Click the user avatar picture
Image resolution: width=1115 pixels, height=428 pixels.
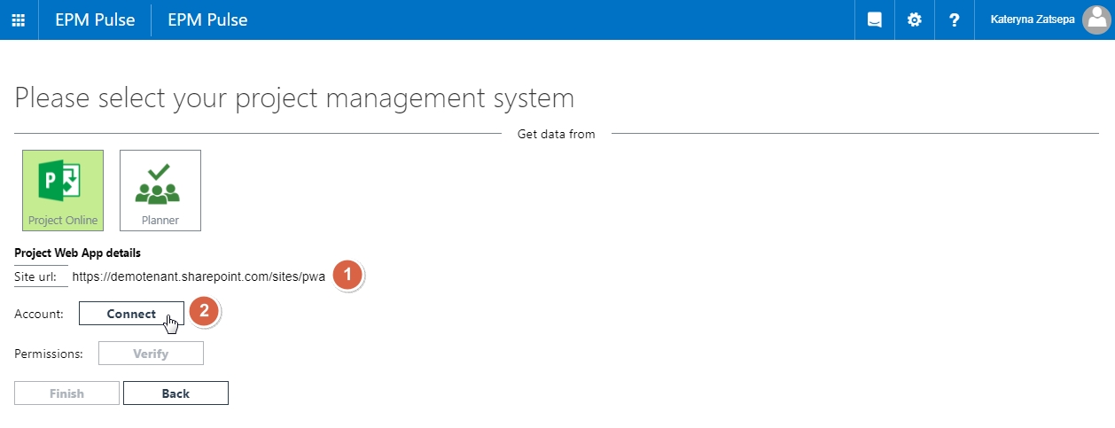click(x=1096, y=19)
